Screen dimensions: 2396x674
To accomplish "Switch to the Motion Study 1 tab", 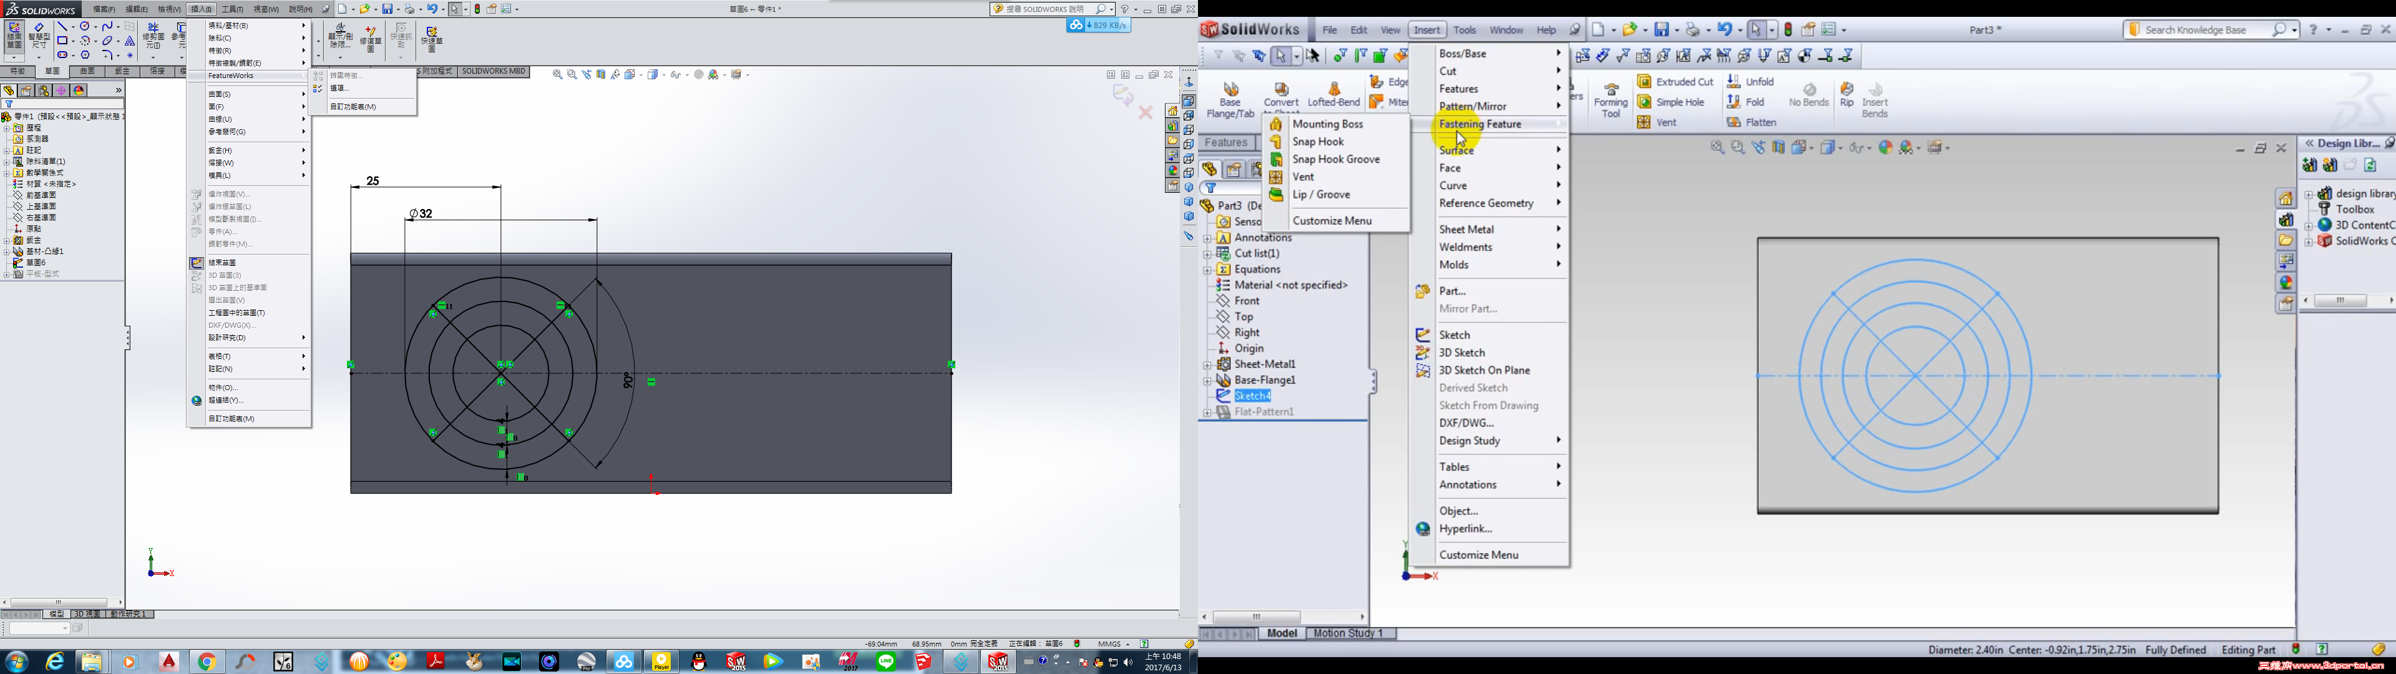I will [1348, 634].
